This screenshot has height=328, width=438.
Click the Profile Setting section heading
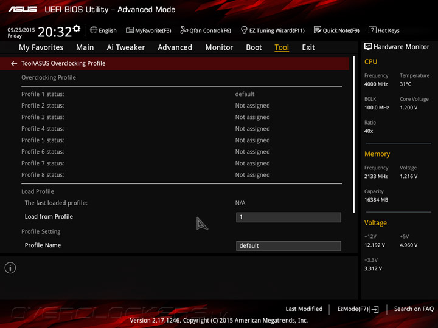pyautogui.click(x=41, y=231)
